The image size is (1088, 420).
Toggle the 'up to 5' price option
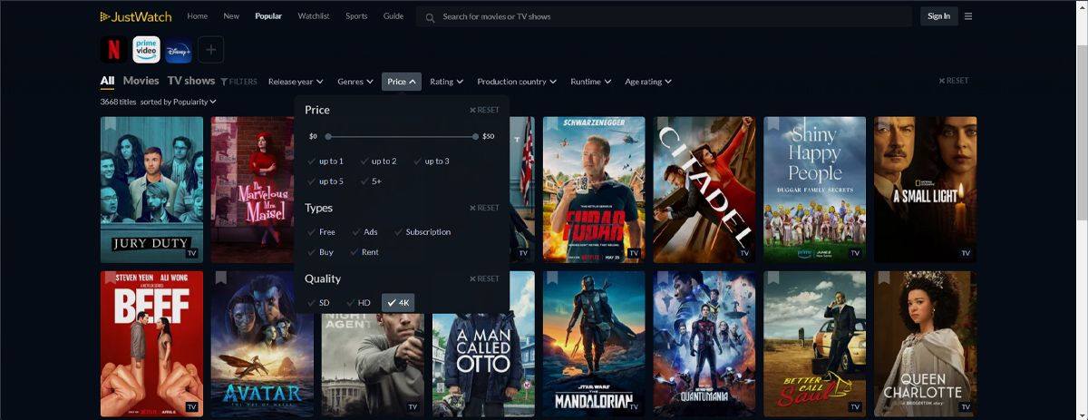click(325, 181)
